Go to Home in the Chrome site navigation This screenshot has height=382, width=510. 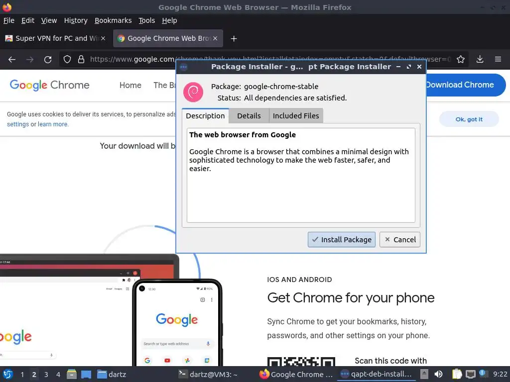(130, 85)
